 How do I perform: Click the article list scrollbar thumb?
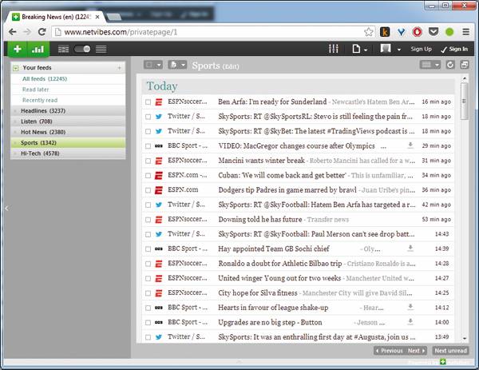pos(465,101)
